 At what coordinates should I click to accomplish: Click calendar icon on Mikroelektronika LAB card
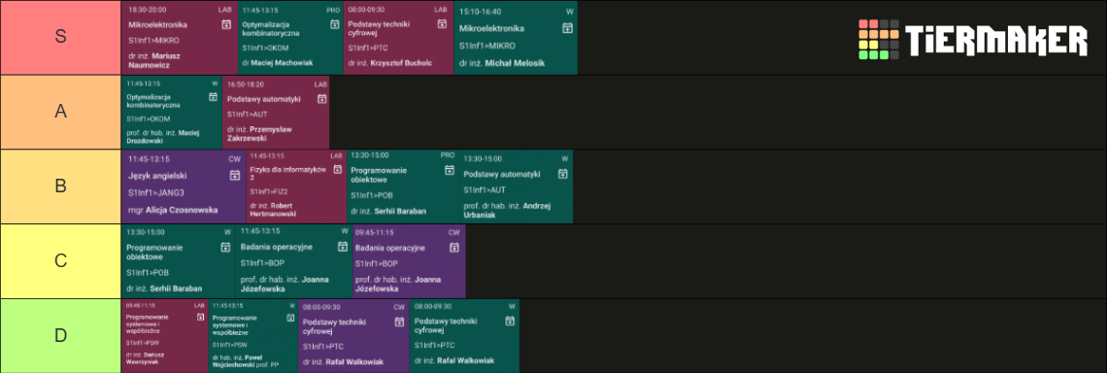pyautogui.click(x=226, y=24)
